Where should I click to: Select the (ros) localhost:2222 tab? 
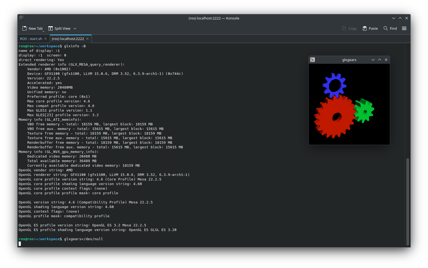[x=68, y=39]
